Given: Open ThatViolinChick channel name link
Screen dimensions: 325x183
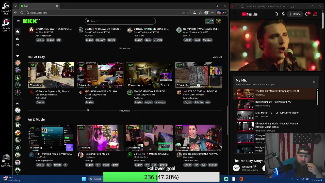Looking at the screenshot, I should click(x=191, y=161).
